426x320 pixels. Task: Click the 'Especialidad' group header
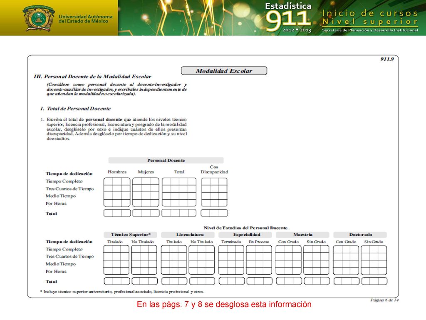click(245, 235)
